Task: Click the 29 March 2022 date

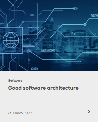Action: tap(20, 113)
